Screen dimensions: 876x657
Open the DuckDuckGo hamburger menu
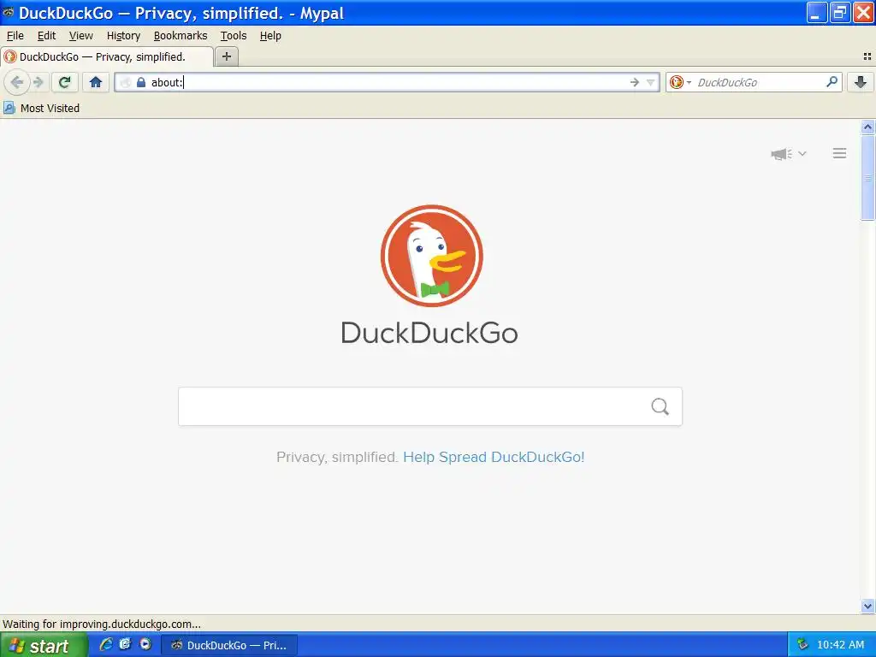839,153
